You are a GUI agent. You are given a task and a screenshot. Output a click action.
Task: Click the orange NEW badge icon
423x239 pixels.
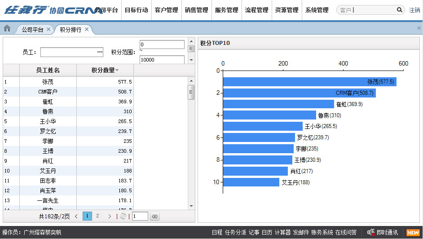[413, 232]
